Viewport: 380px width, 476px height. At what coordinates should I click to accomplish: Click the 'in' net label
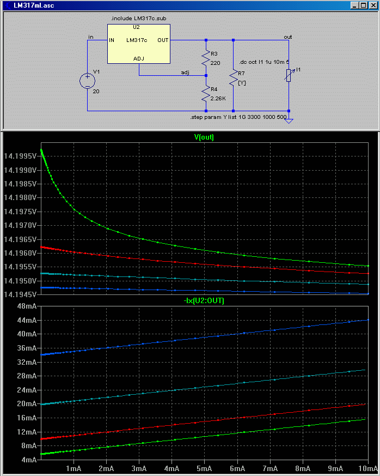pyautogui.click(x=91, y=37)
